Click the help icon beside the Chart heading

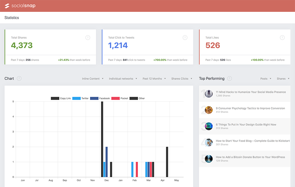pyautogui.click(x=19, y=78)
